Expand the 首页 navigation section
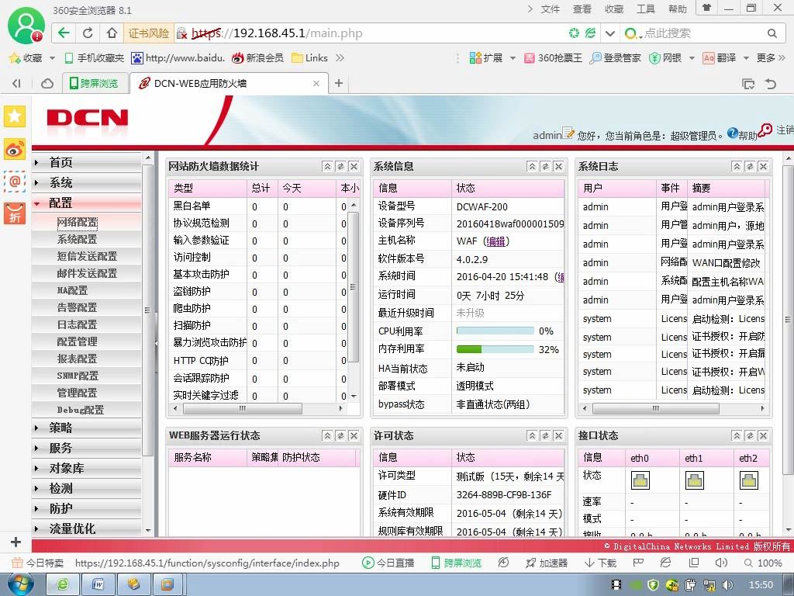 pos(86,162)
